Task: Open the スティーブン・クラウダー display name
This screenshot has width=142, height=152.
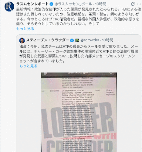Action: [48, 40]
